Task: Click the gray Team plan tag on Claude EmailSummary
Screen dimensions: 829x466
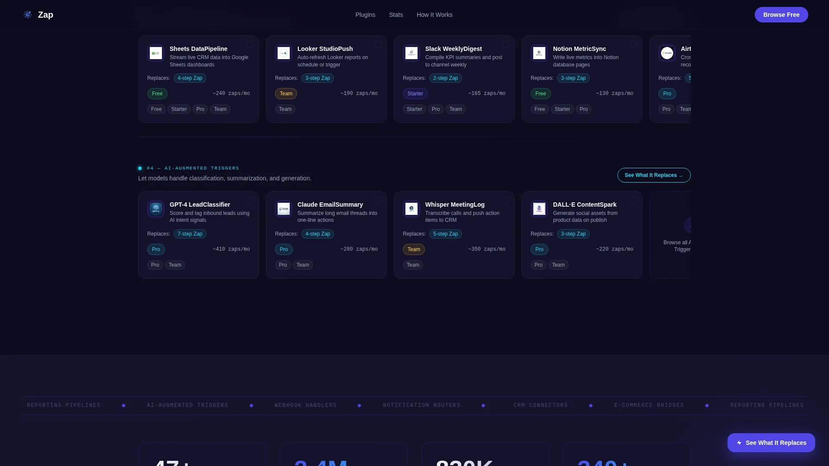Action: (x=303, y=265)
